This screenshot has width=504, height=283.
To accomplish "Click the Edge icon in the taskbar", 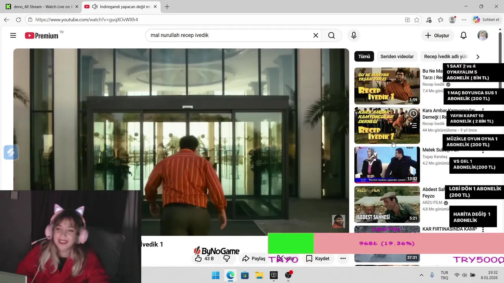I will click(230, 275).
